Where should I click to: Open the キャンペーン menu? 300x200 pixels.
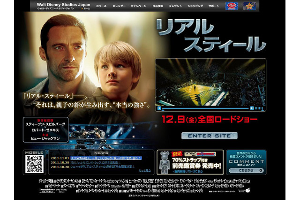tap(138, 6)
